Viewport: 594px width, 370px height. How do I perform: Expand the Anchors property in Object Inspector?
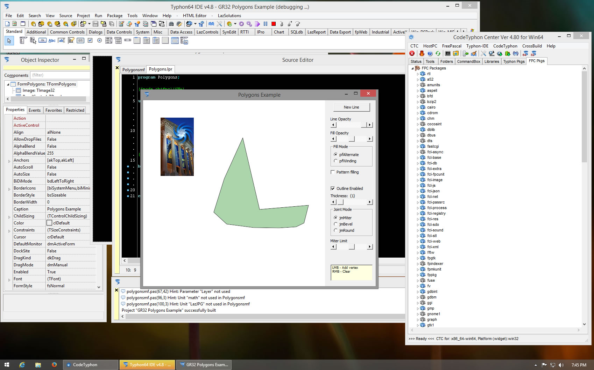pyautogui.click(x=9, y=161)
